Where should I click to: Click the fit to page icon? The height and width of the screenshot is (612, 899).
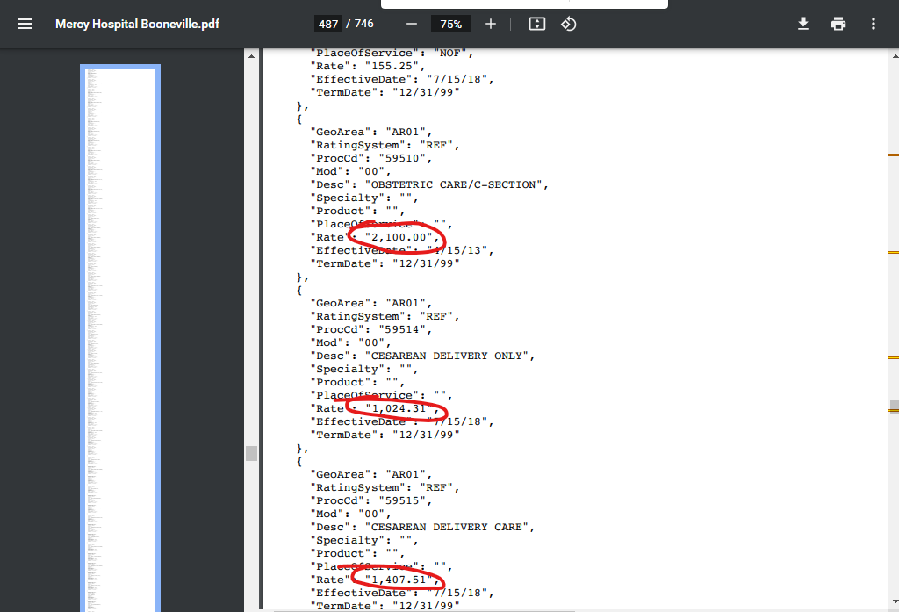[x=536, y=24]
